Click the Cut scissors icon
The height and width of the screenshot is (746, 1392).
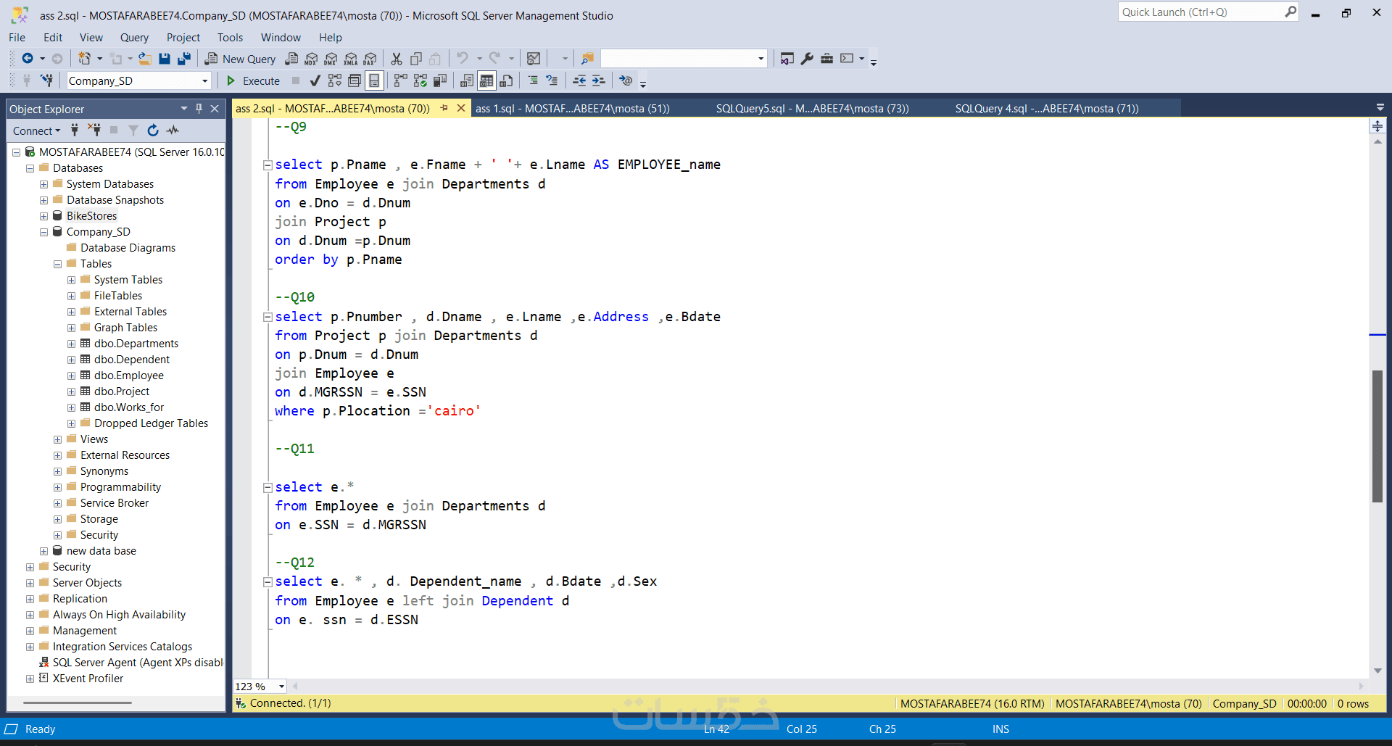click(397, 59)
